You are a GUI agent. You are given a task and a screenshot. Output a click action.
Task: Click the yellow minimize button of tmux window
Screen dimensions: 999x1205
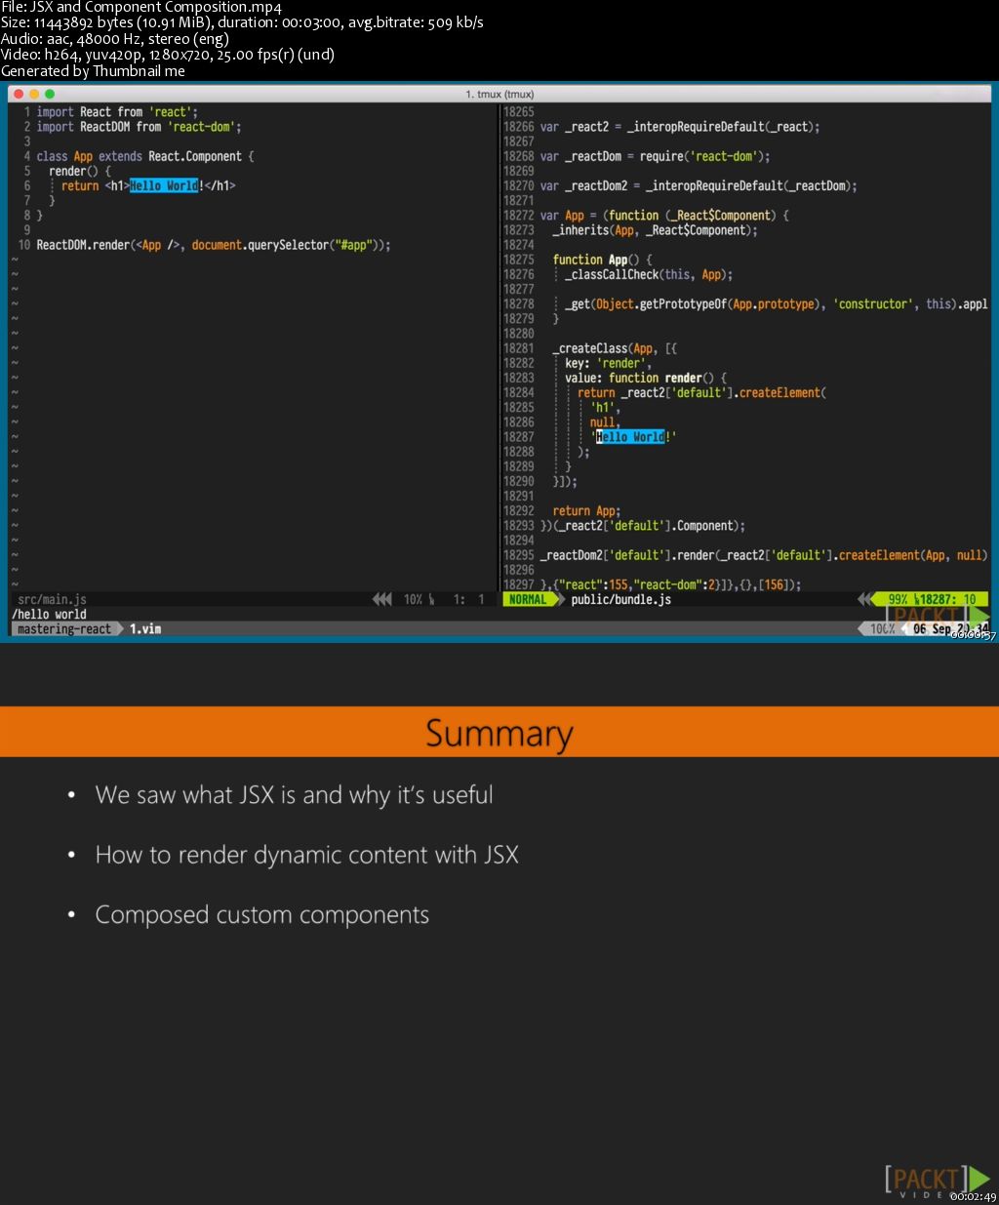pos(34,94)
